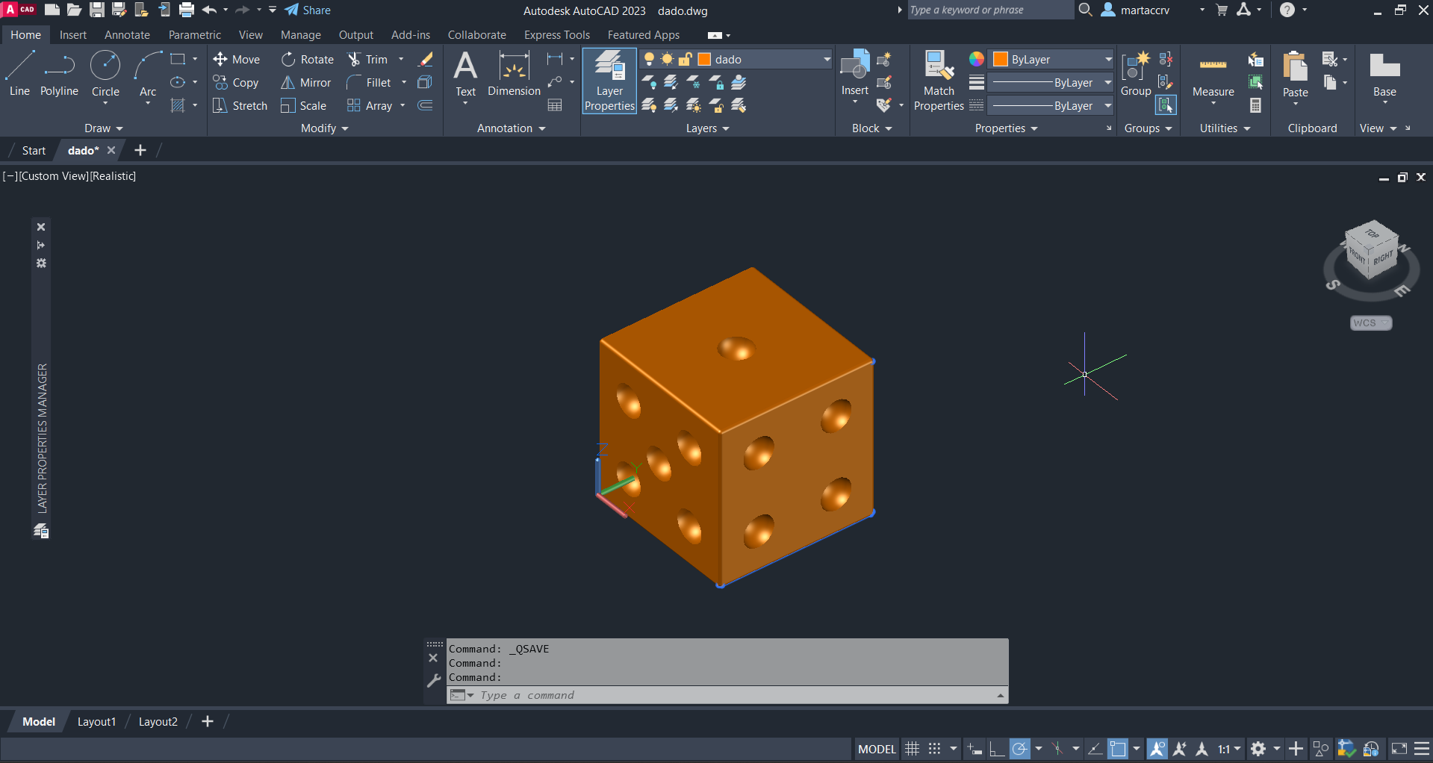Select the Polyline tool
This screenshot has width=1433, height=763.
(59, 74)
